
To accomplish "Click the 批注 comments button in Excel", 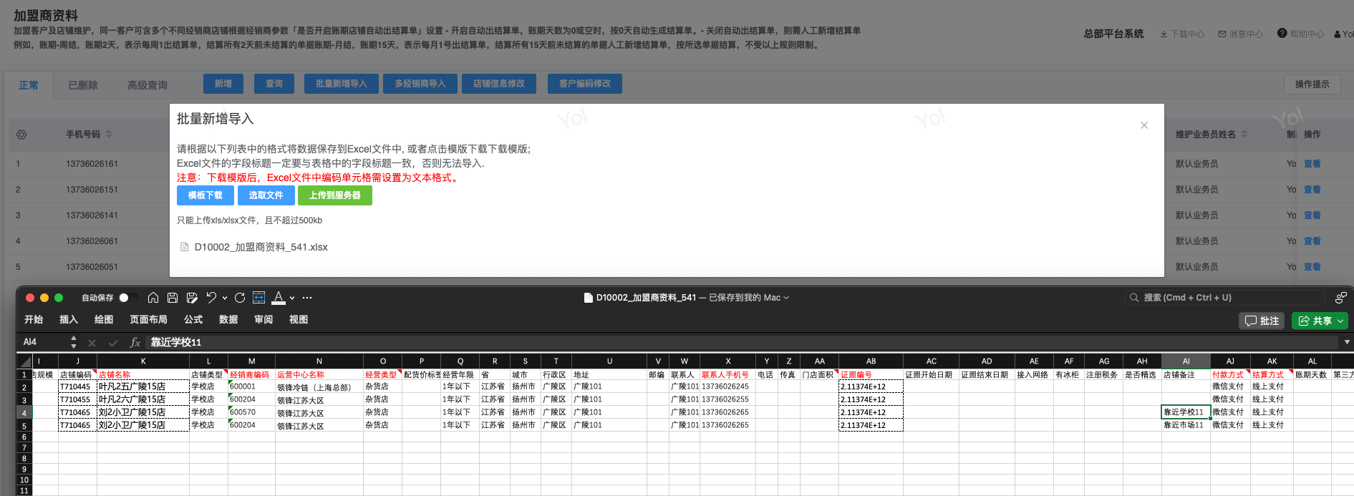I will click(x=1262, y=321).
